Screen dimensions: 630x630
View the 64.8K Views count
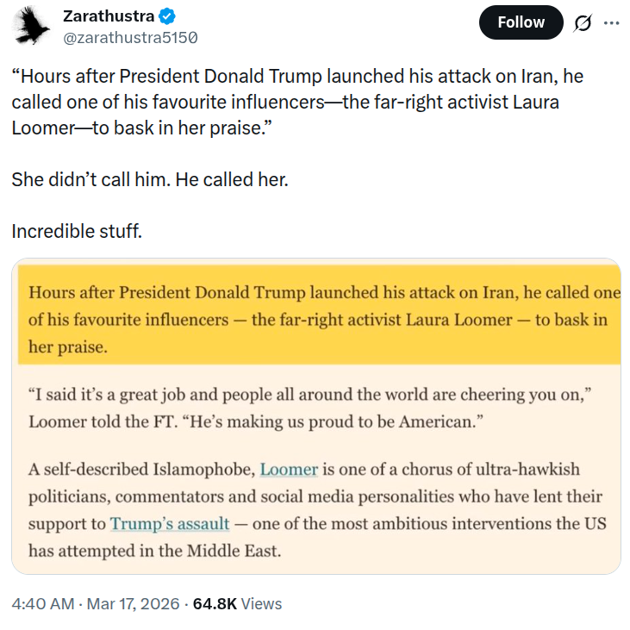[x=237, y=603]
